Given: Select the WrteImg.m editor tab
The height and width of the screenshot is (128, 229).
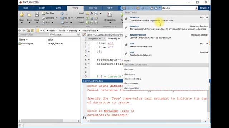Looking at the screenshot, I should tap(114, 39).
